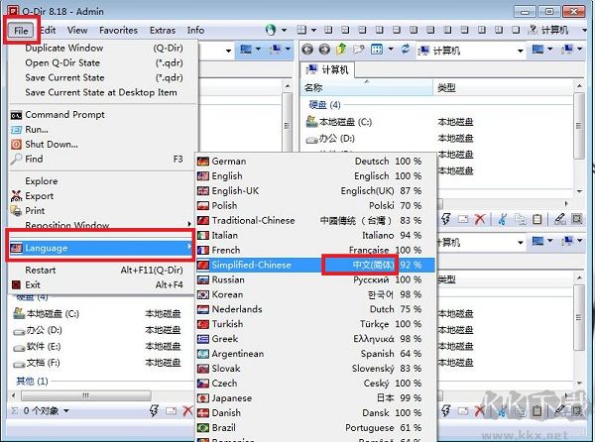Viewport: 595px width, 442px height.
Task: Click the clipboard paste icon
Action: 536,219
